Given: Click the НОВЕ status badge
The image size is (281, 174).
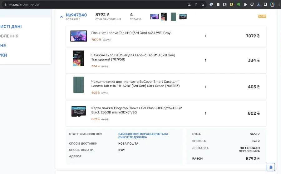Looking at the screenshot, I should [x=262, y=16].
